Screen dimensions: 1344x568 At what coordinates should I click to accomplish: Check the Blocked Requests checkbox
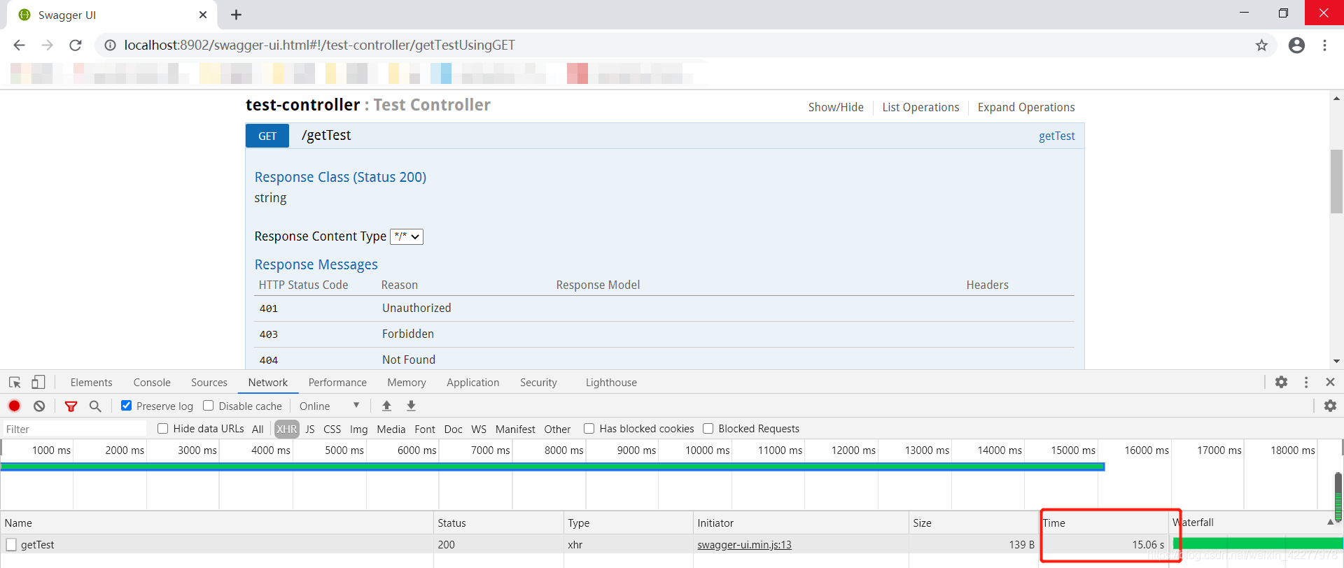point(708,429)
